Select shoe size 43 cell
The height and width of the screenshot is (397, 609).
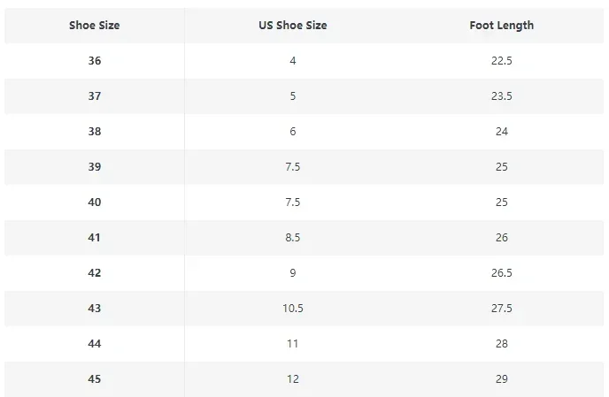95,309
